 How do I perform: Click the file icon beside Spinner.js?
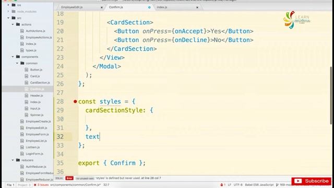coord(27,115)
